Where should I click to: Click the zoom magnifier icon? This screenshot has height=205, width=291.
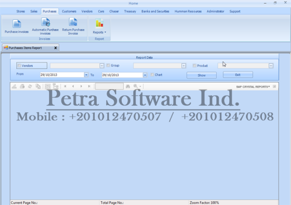click(135, 86)
